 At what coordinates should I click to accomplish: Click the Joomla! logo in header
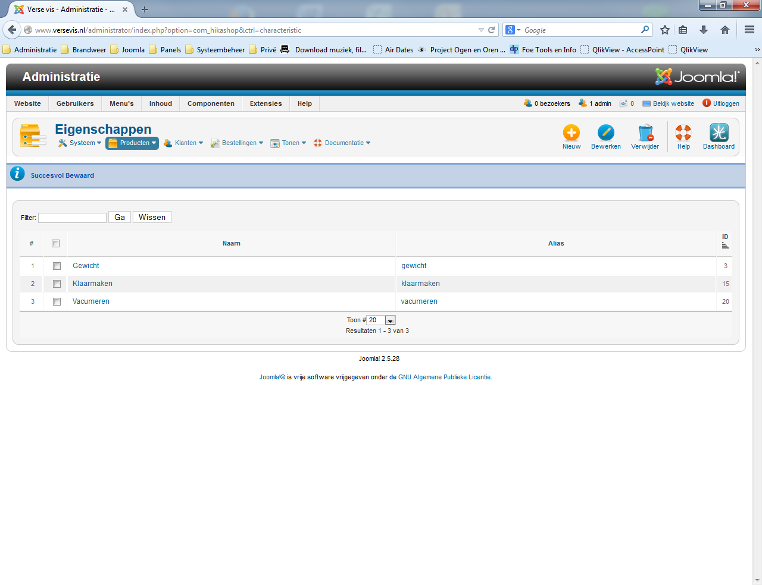tap(697, 77)
